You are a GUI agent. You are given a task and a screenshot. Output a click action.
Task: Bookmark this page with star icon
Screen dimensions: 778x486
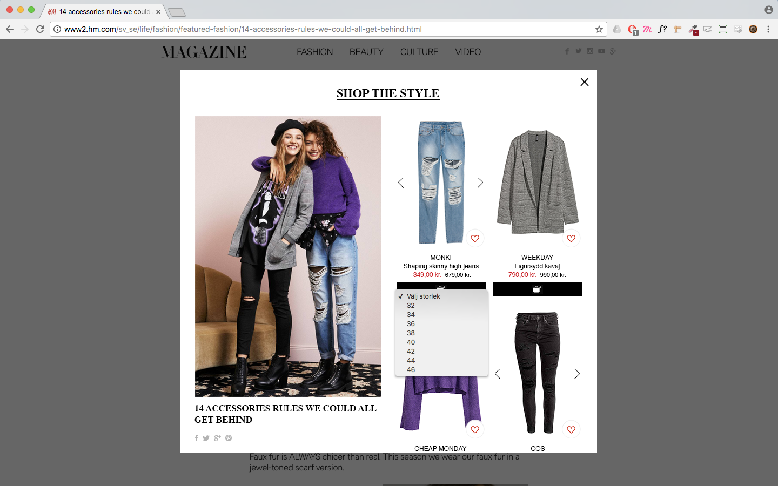(599, 29)
